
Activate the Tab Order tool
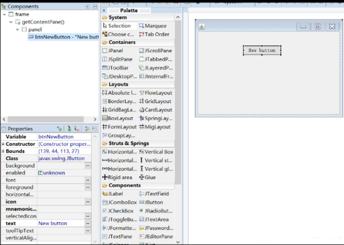click(156, 34)
